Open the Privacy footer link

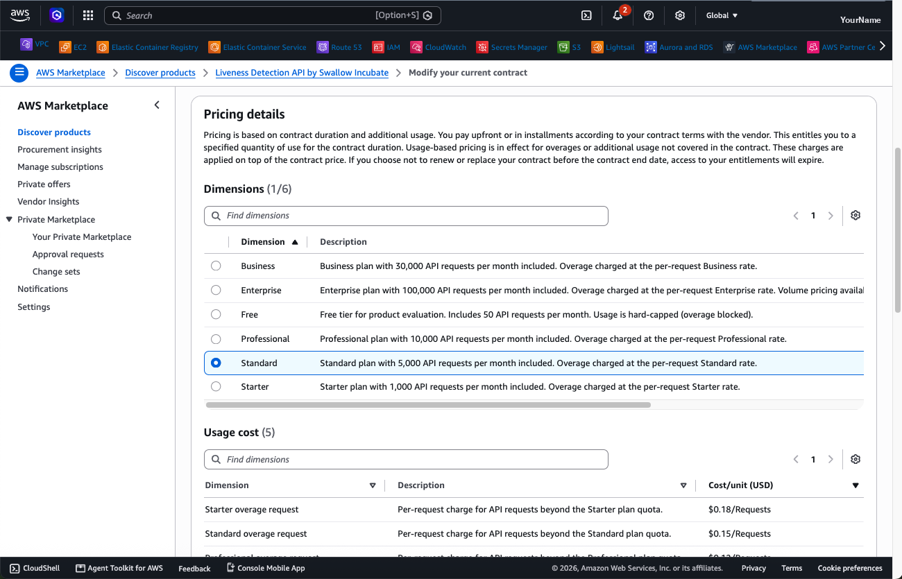point(754,568)
